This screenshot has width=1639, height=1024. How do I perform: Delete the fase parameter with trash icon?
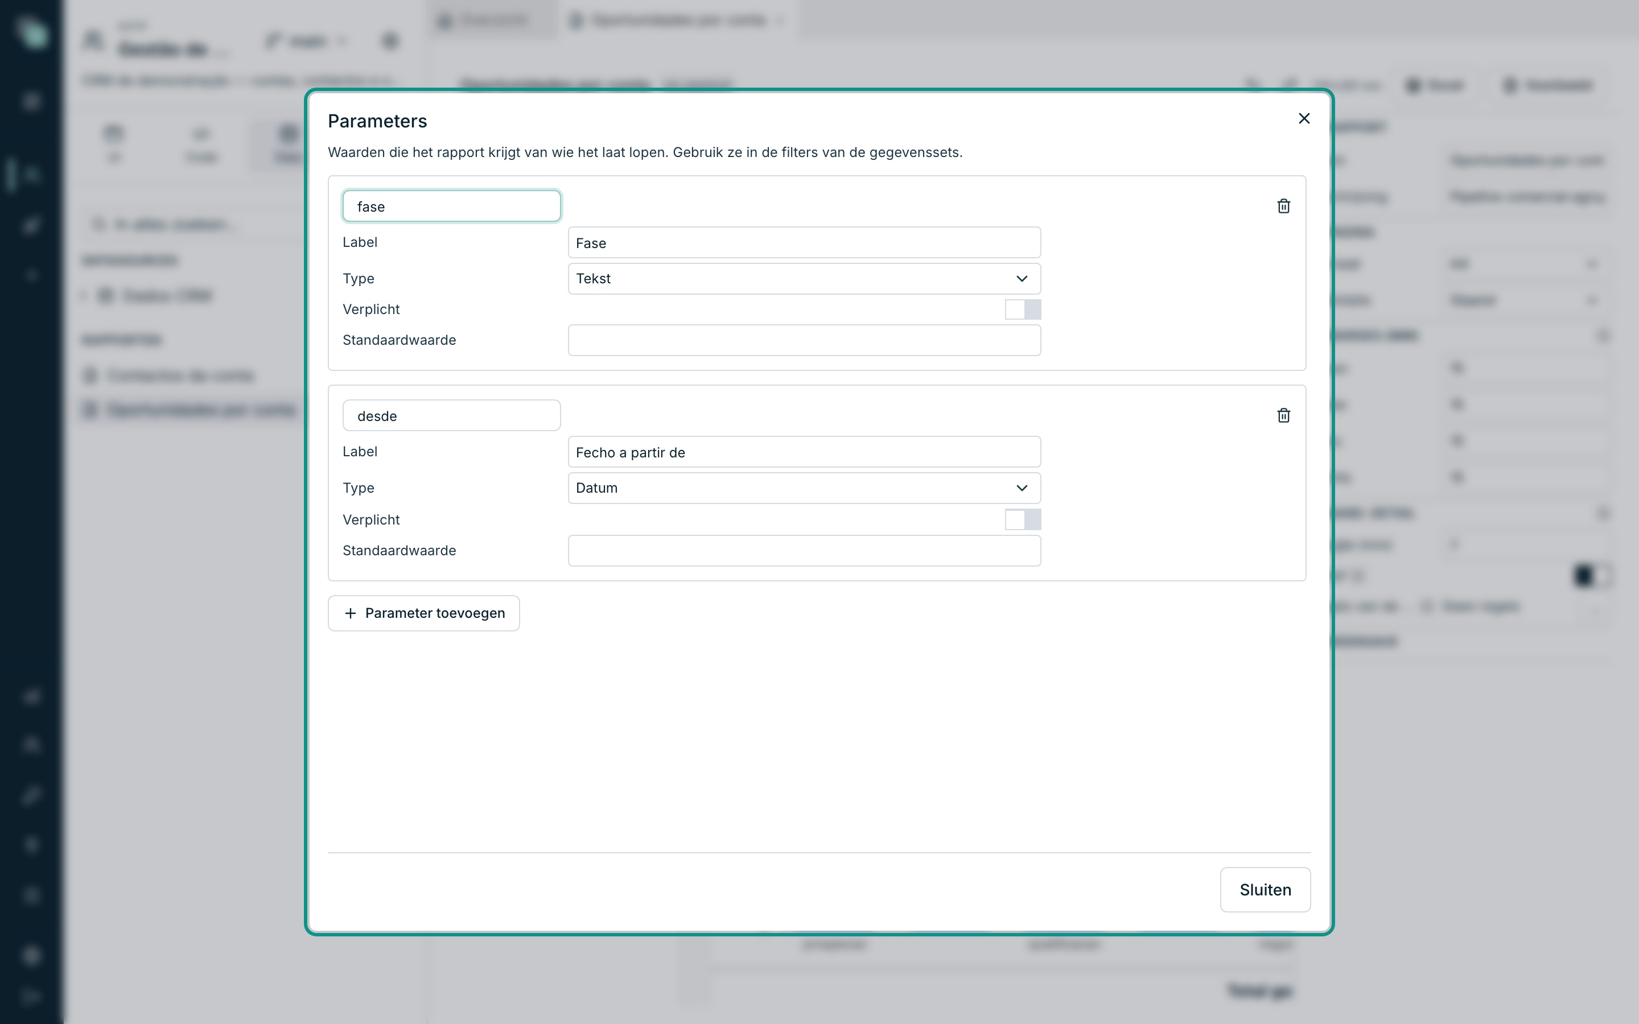[x=1283, y=206]
